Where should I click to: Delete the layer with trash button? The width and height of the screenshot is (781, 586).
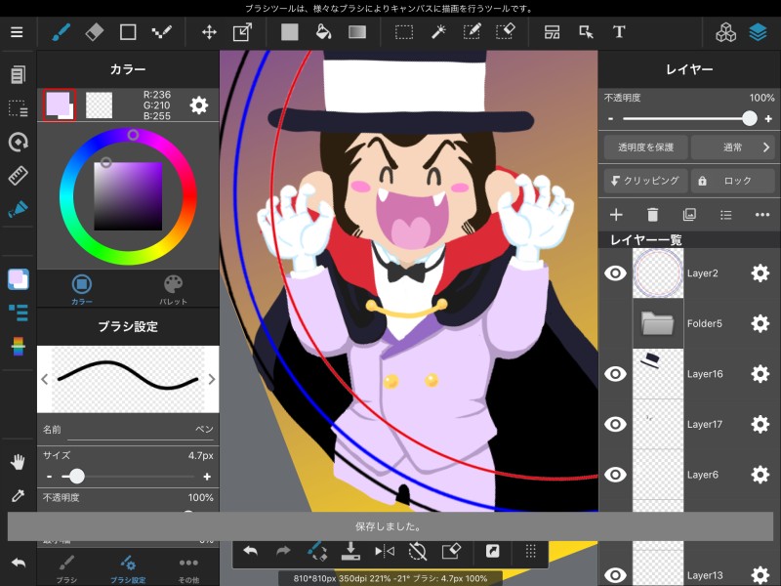(x=652, y=215)
